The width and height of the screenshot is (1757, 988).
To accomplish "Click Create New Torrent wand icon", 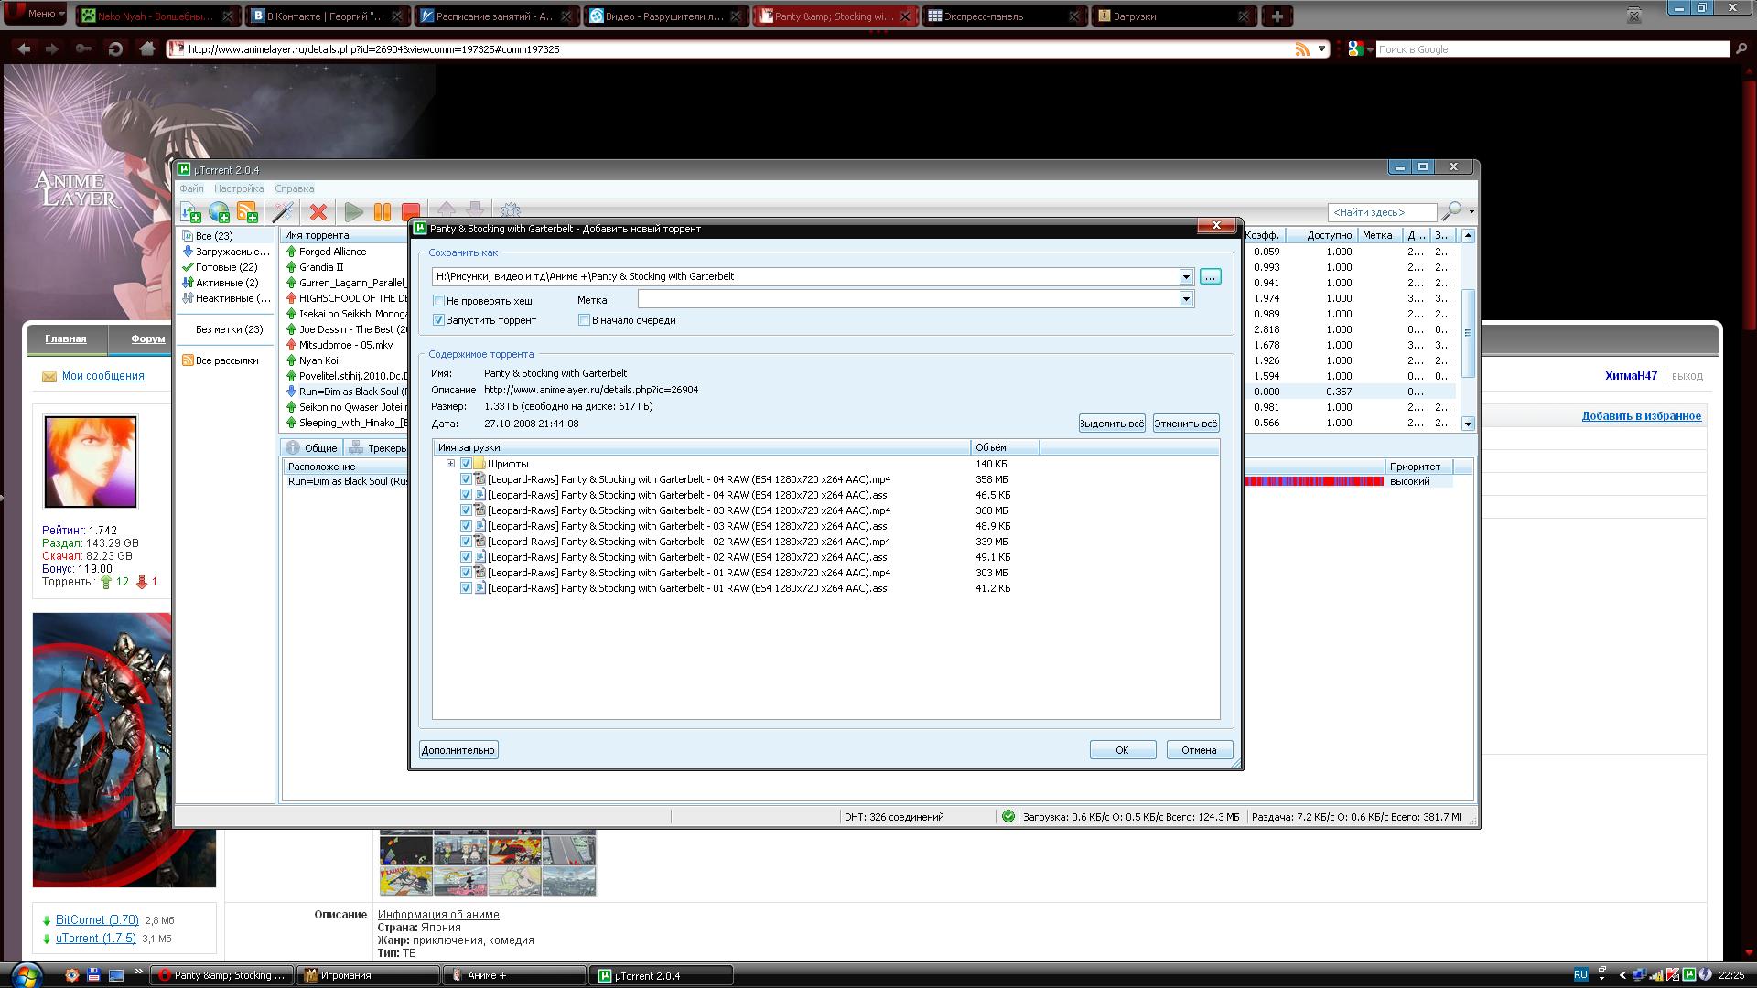I will point(283,212).
